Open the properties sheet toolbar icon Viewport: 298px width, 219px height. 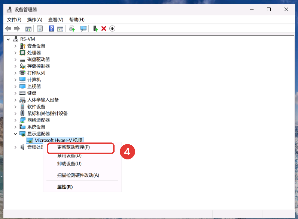click(x=40, y=29)
